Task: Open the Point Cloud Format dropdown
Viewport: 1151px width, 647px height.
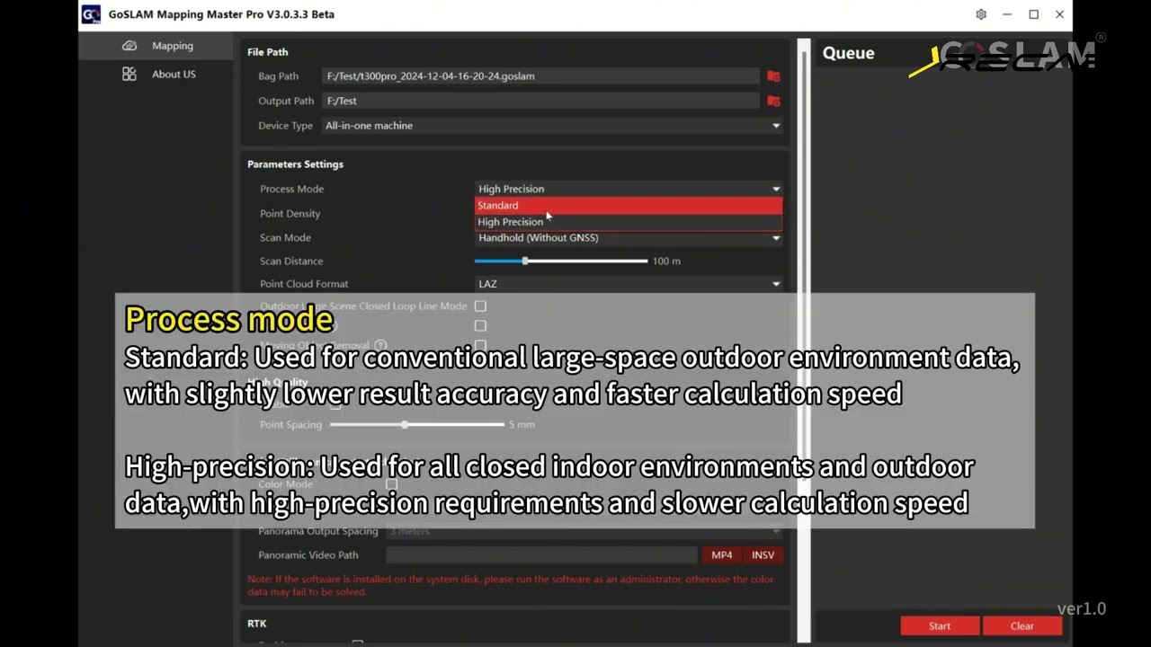Action: (629, 284)
